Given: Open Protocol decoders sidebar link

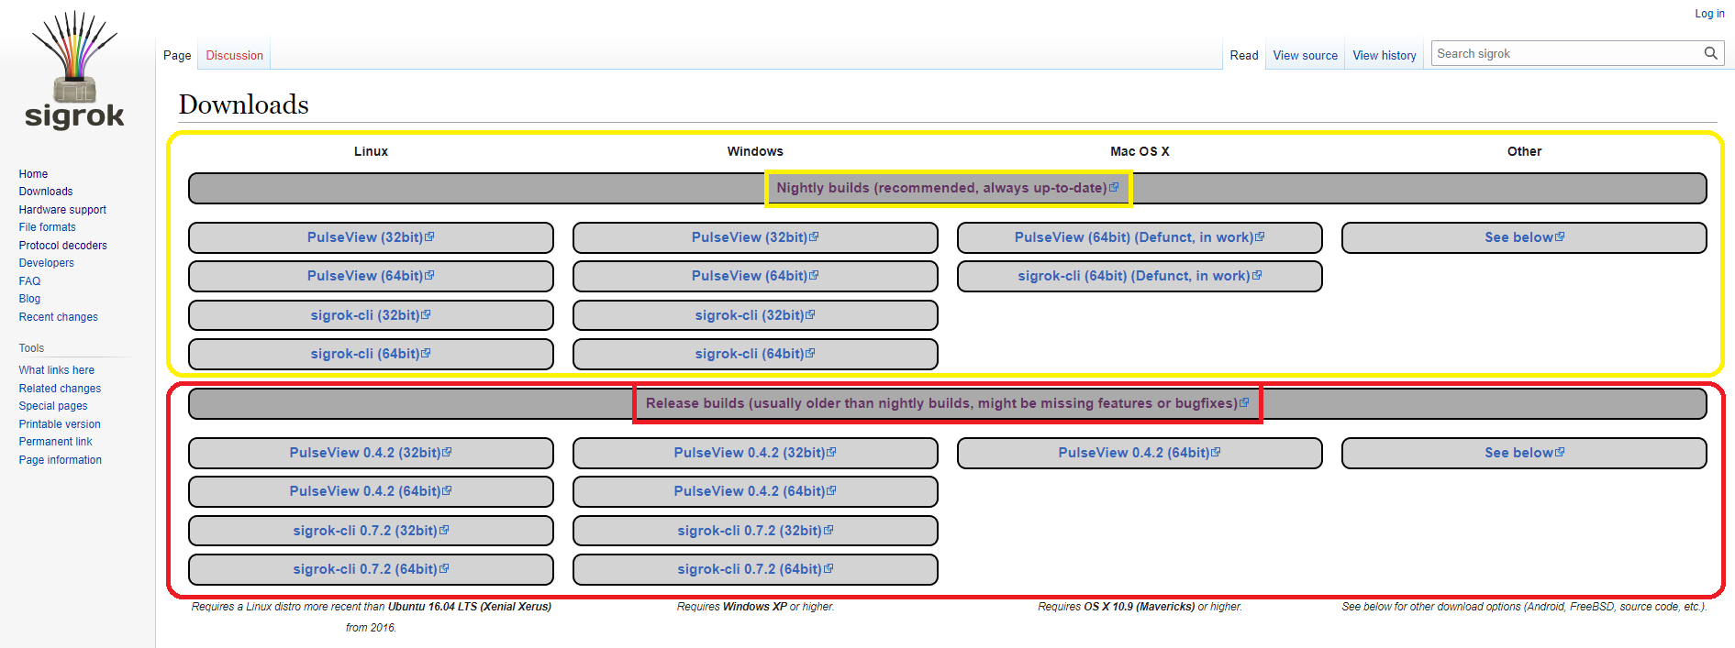Looking at the screenshot, I should [x=63, y=246].
